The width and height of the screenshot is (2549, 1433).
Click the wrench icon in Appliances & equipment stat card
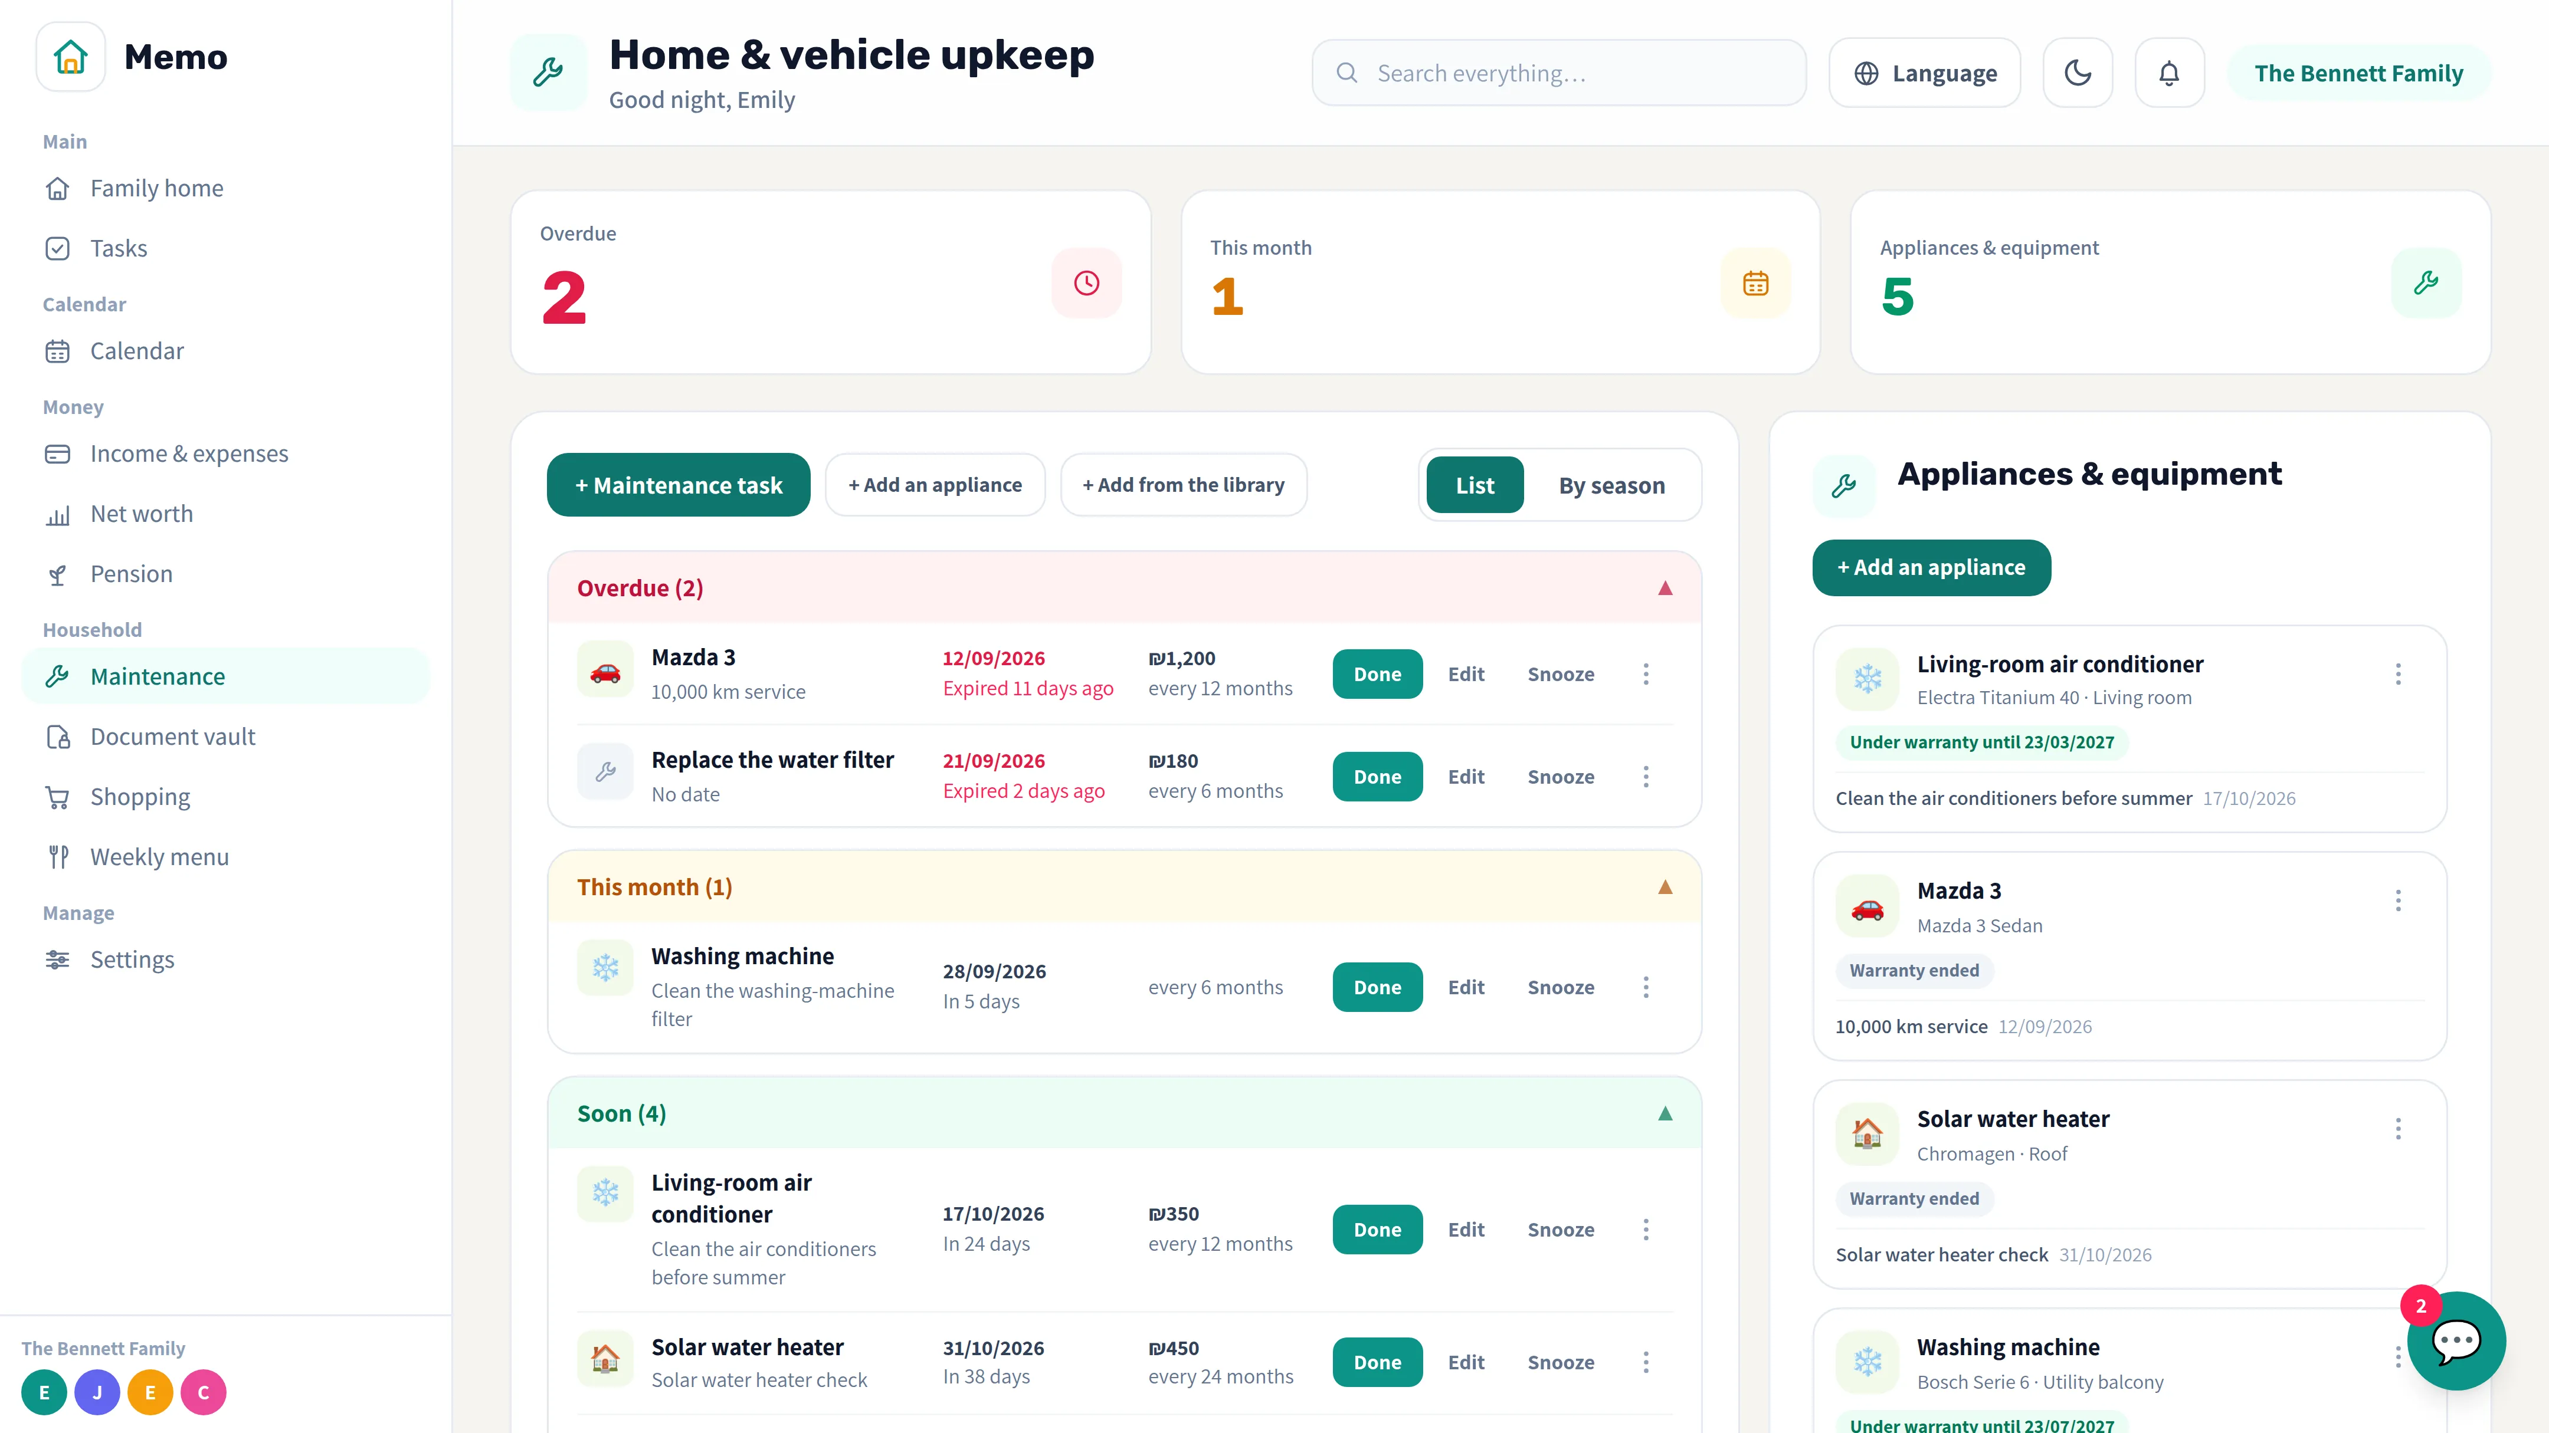(2426, 283)
